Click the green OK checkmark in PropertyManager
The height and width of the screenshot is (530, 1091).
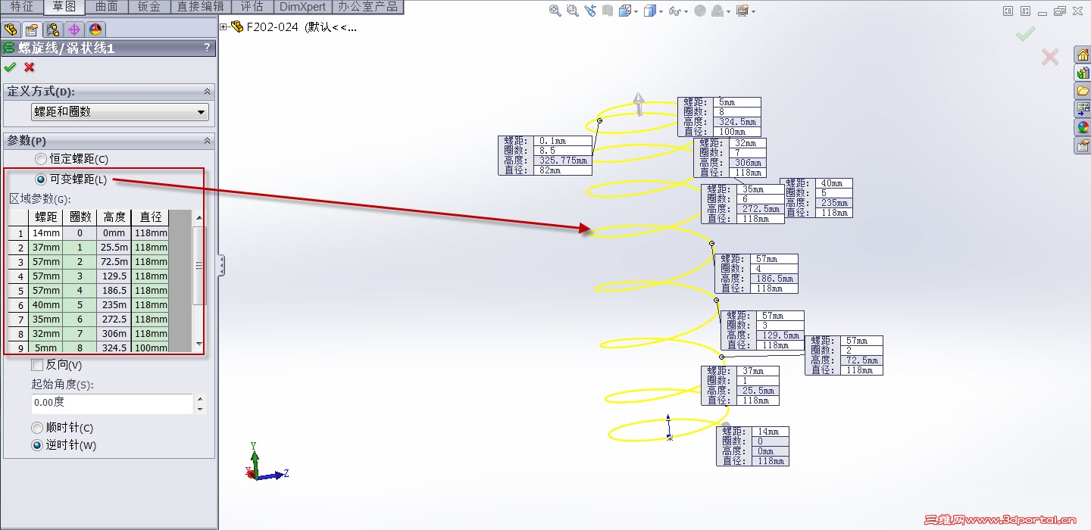click(x=10, y=67)
